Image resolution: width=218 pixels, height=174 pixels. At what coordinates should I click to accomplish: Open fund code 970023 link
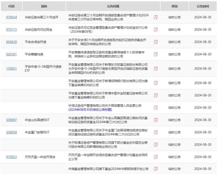click(11, 157)
